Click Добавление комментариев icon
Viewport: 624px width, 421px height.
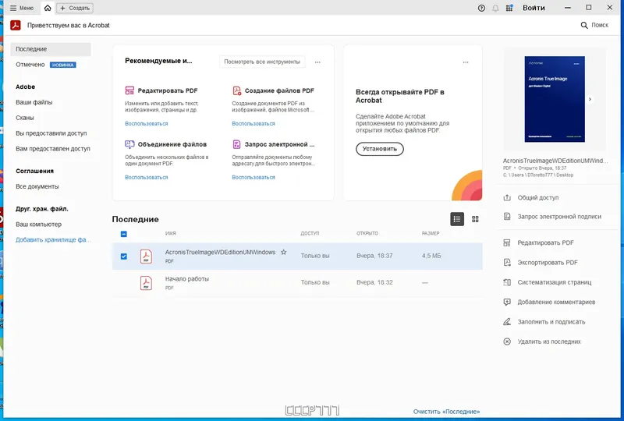coord(507,302)
